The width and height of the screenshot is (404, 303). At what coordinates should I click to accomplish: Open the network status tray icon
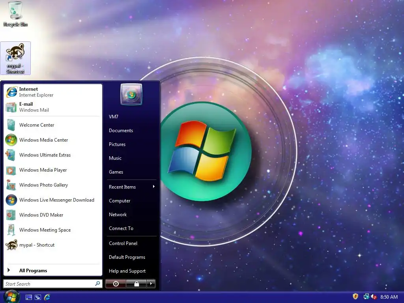click(366, 297)
